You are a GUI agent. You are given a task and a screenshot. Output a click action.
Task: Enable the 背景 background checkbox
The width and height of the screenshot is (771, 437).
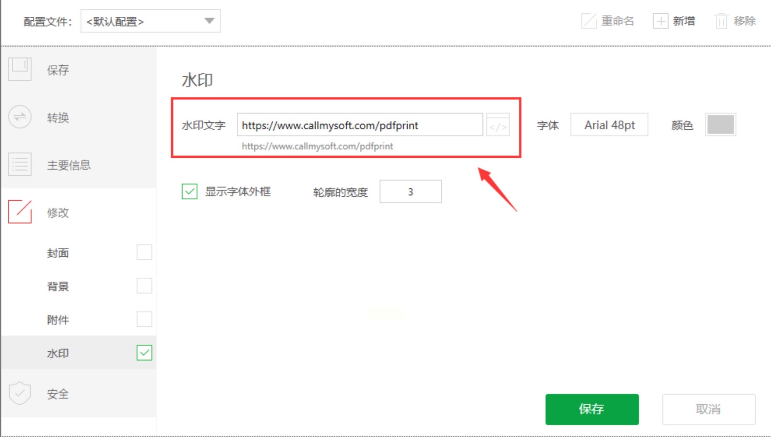tap(144, 286)
